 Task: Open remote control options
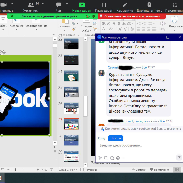coord(149,7)
